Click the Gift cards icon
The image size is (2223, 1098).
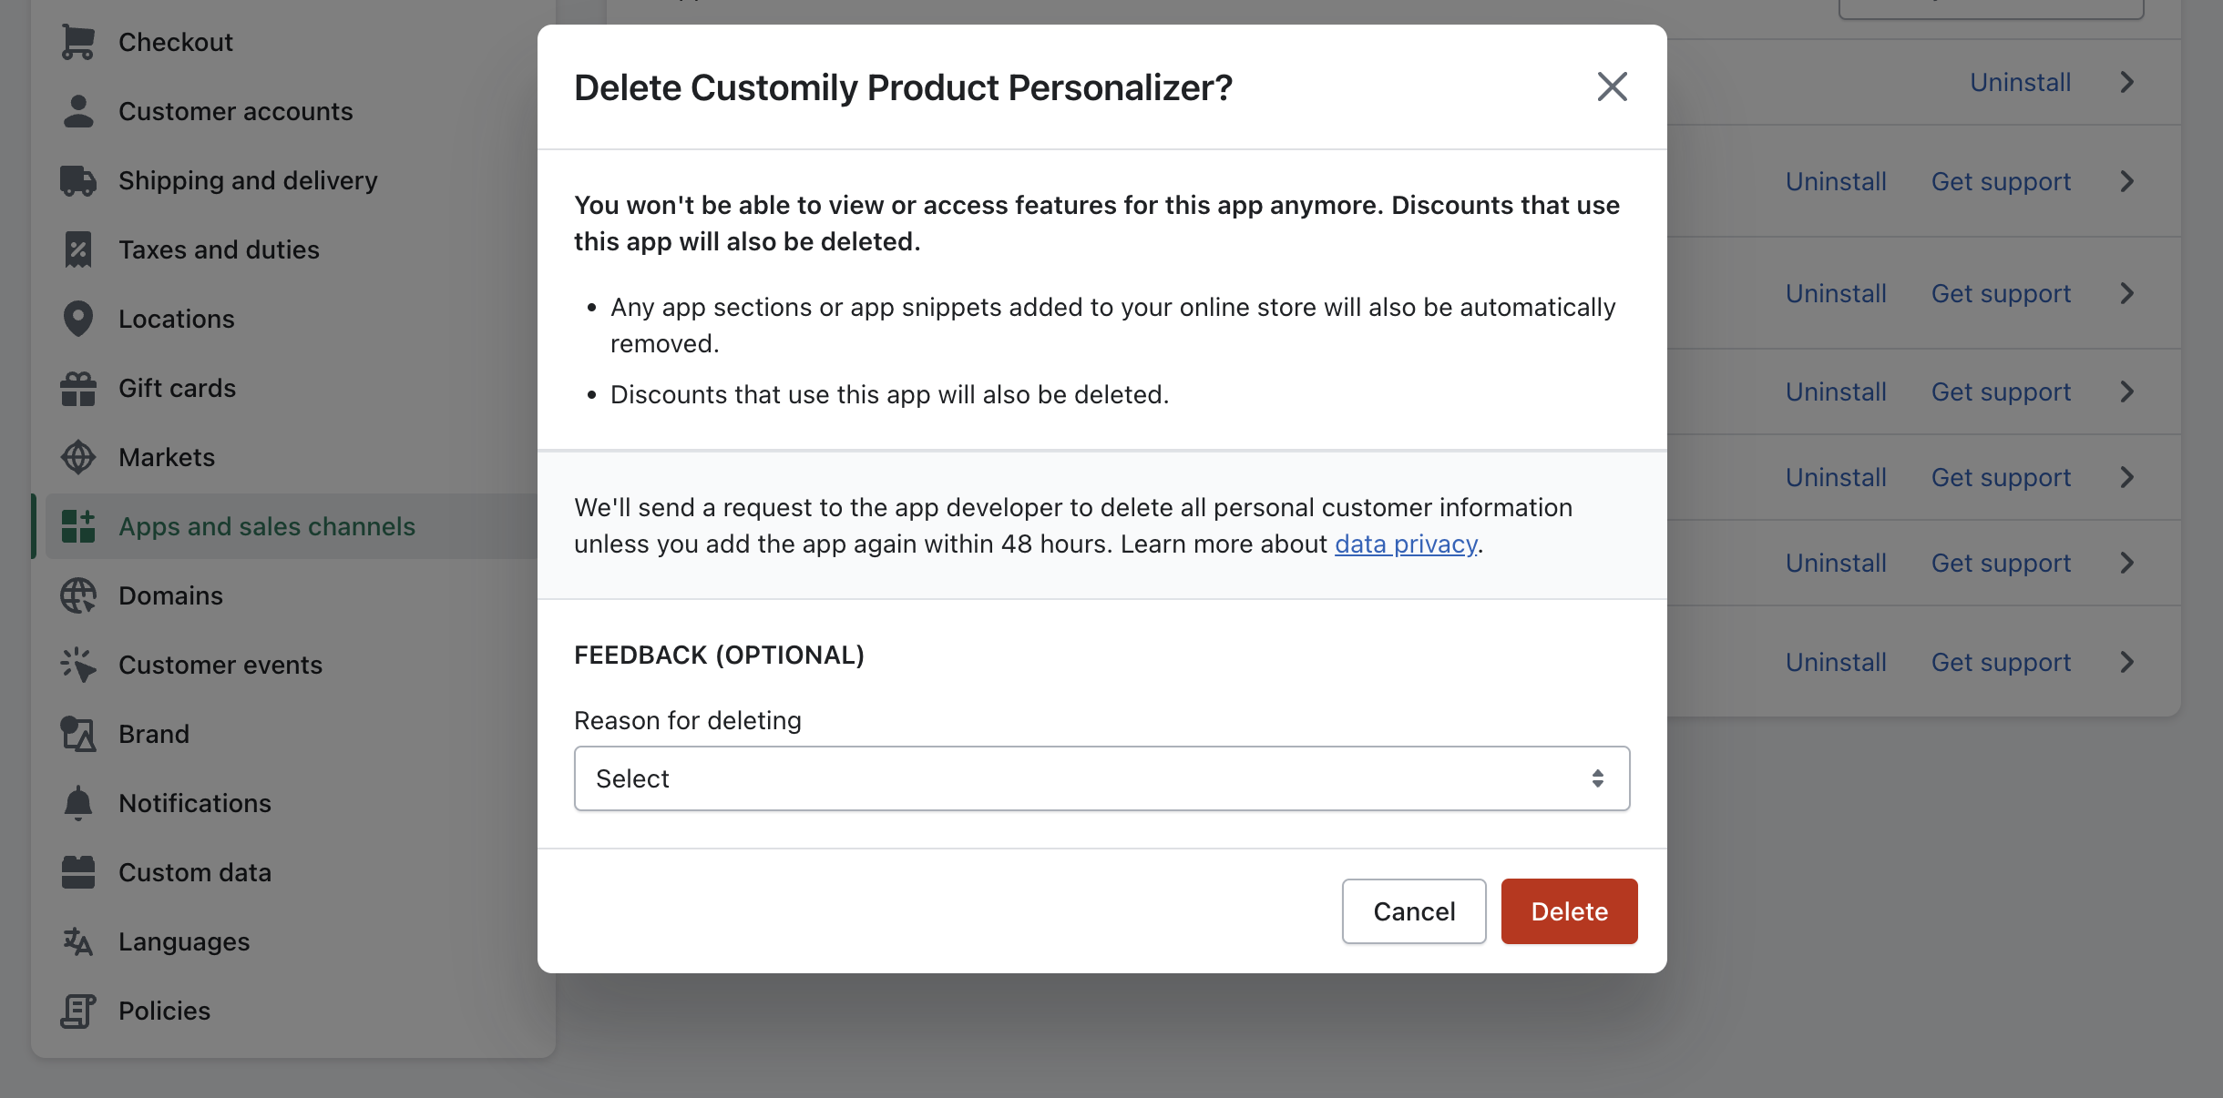(78, 388)
